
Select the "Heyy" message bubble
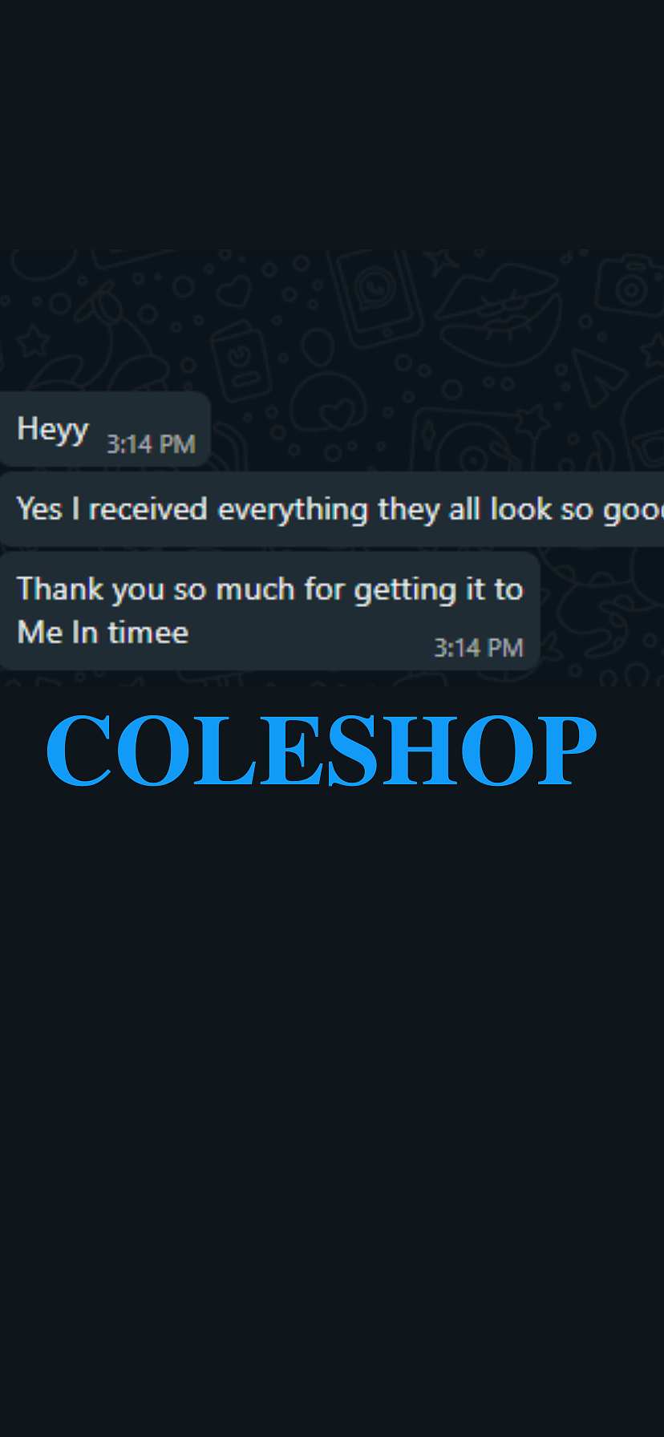[105, 429]
